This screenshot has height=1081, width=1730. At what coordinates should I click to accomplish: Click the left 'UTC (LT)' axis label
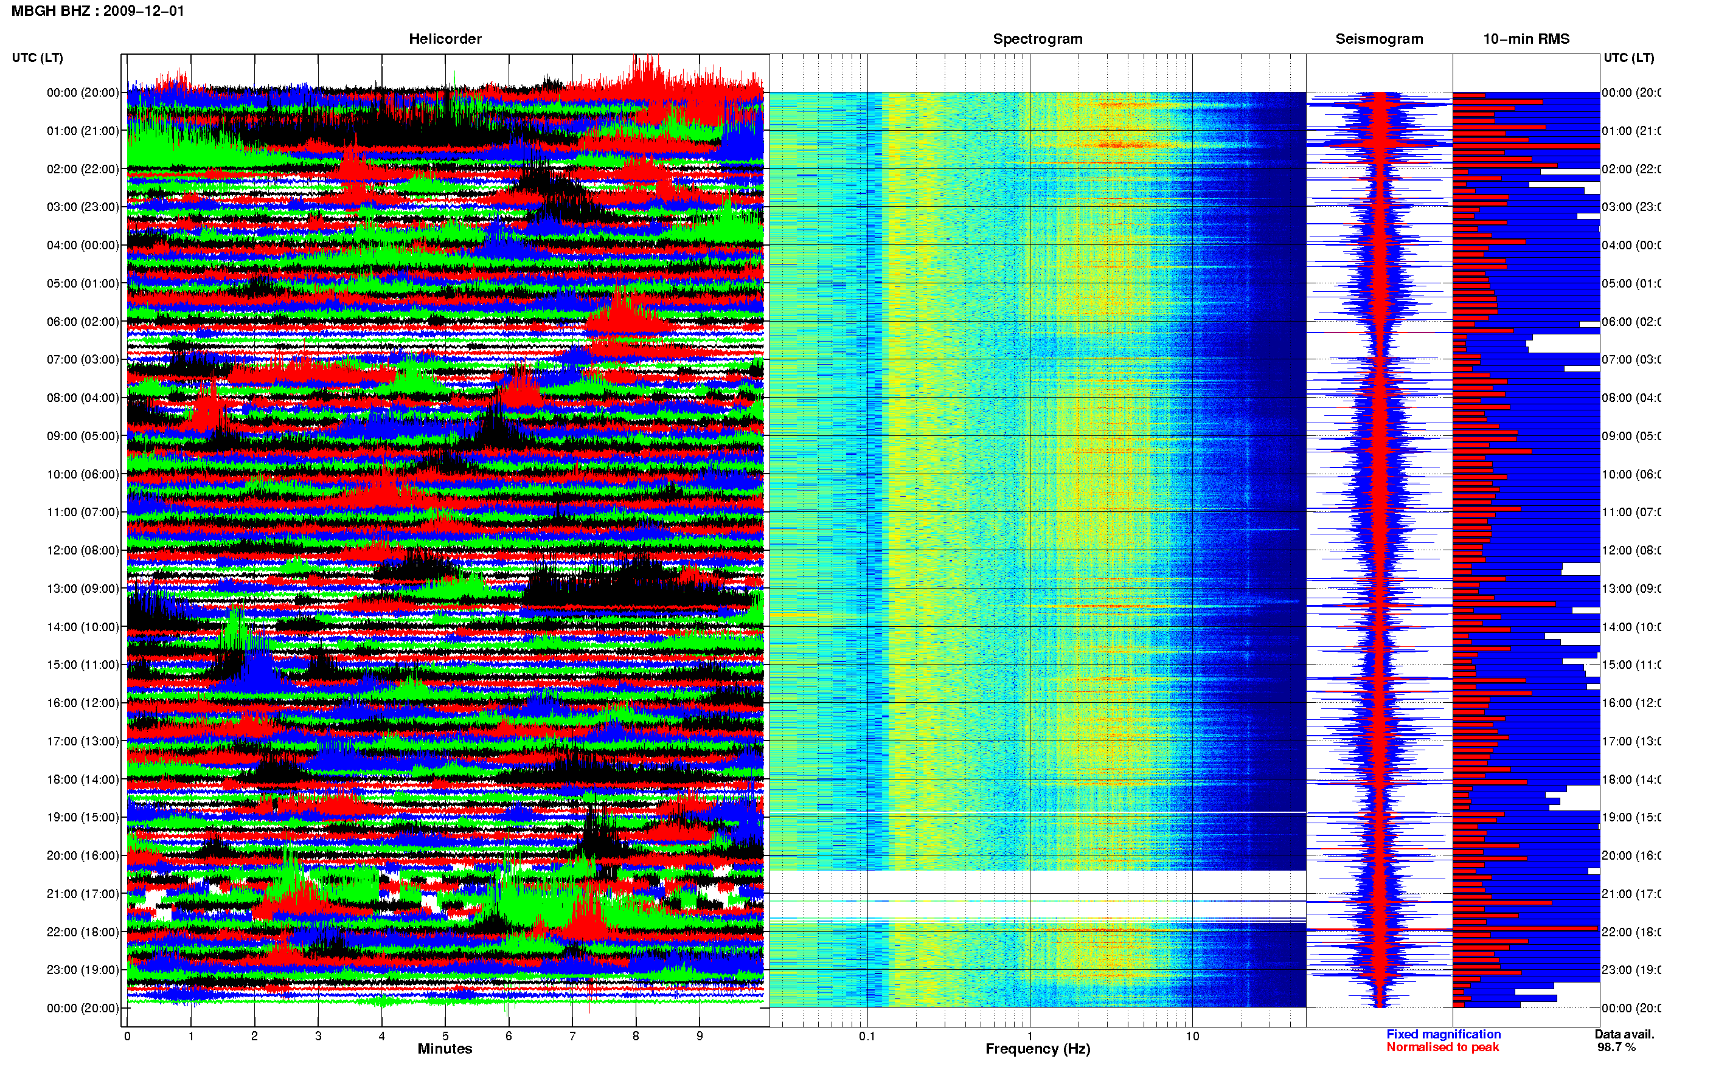37,57
